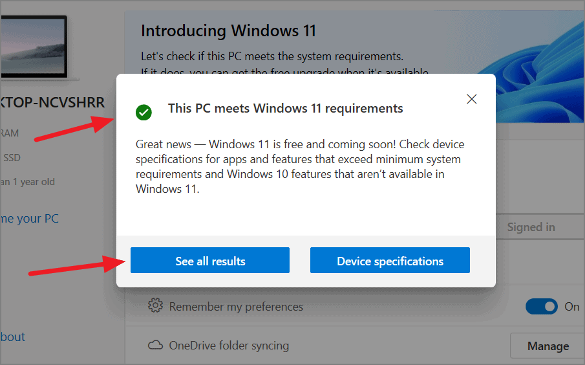Click the SSD storage info text
The width and height of the screenshot is (585, 365).
pyautogui.click(x=12, y=158)
